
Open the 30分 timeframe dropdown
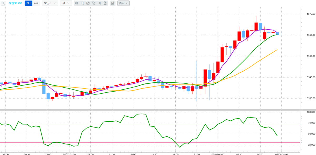pos(50,3)
